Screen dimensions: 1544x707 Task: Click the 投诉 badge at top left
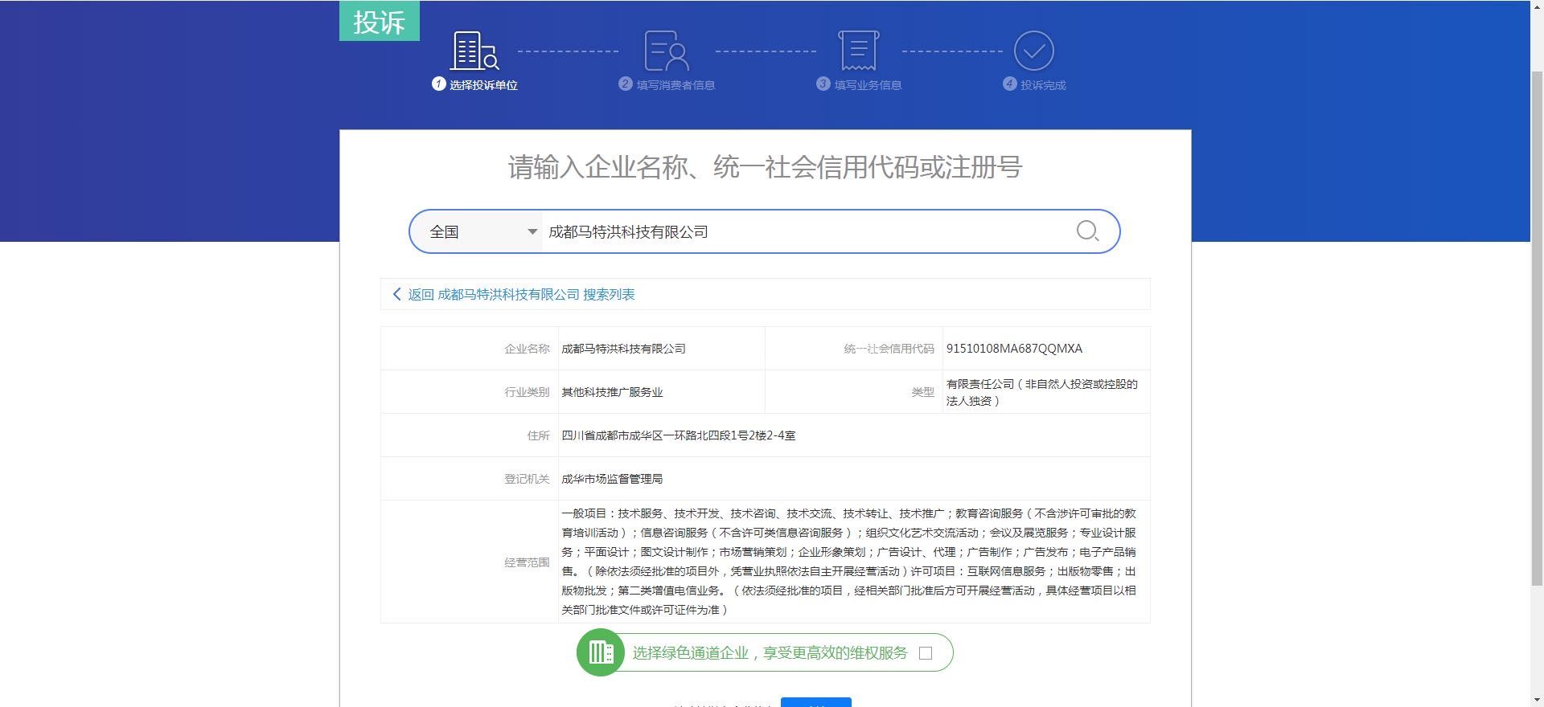click(x=379, y=21)
